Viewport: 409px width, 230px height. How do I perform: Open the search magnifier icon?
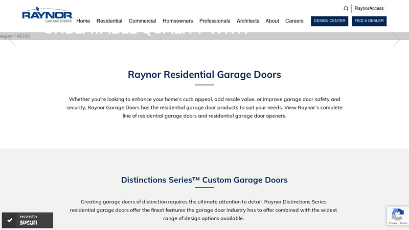346,9
